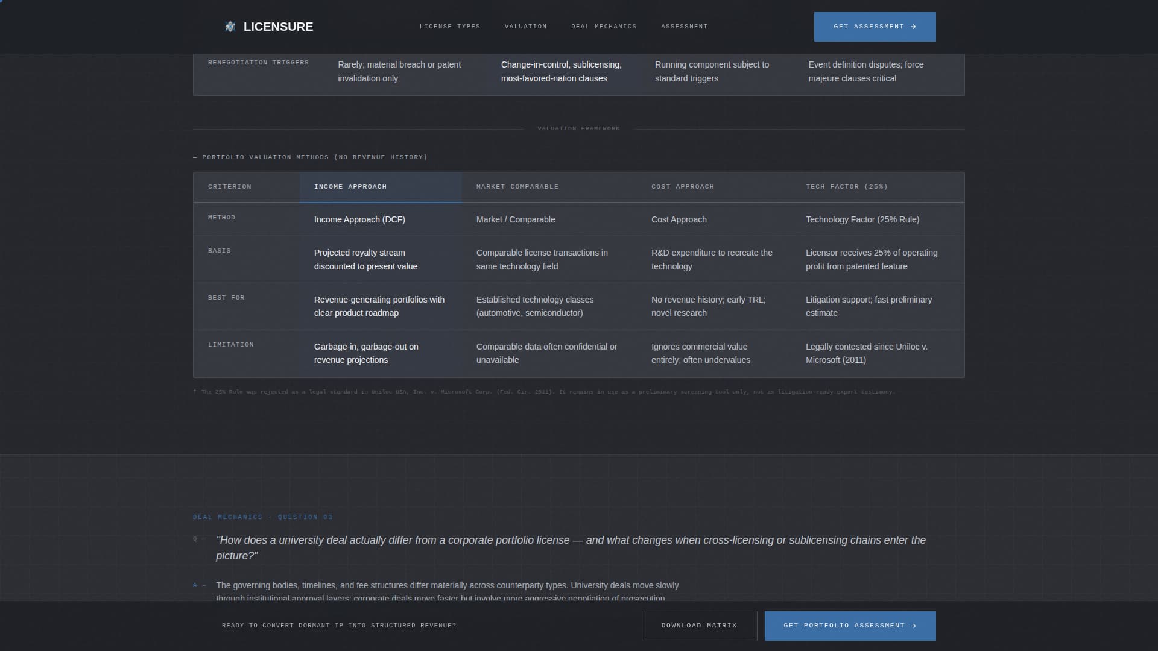Screen dimensions: 1158x651
Task: Select the Income Approach column header
Action: pos(350,187)
